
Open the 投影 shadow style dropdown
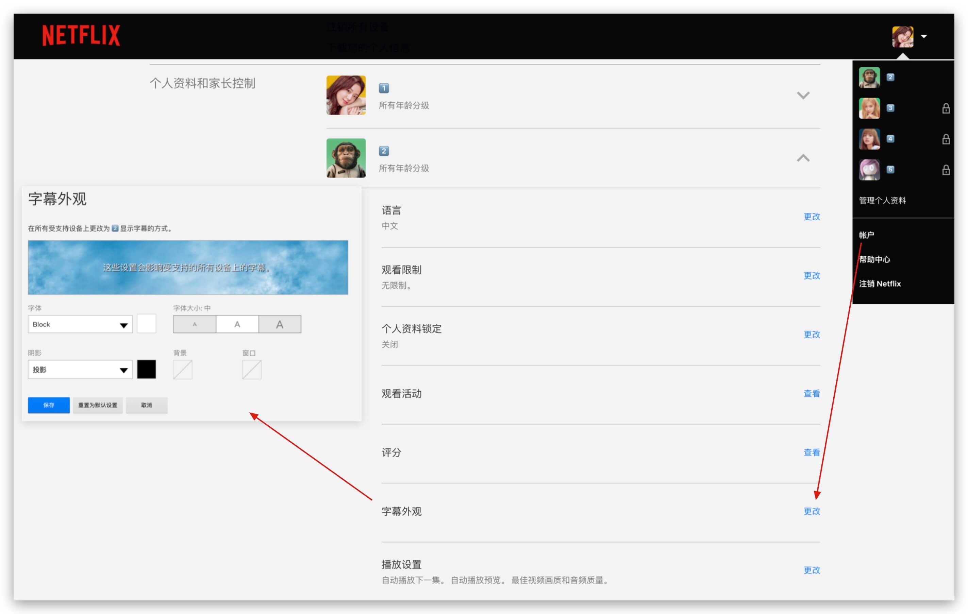click(80, 370)
